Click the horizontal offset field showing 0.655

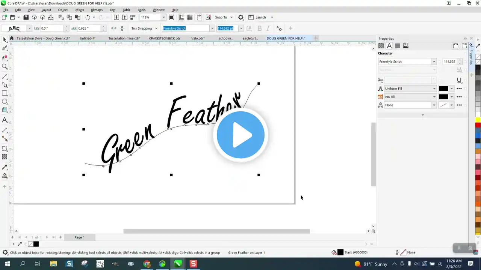point(89,28)
